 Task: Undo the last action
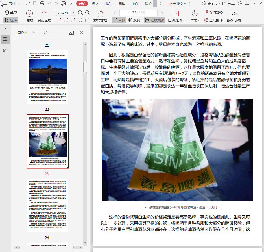coord(49,3)
